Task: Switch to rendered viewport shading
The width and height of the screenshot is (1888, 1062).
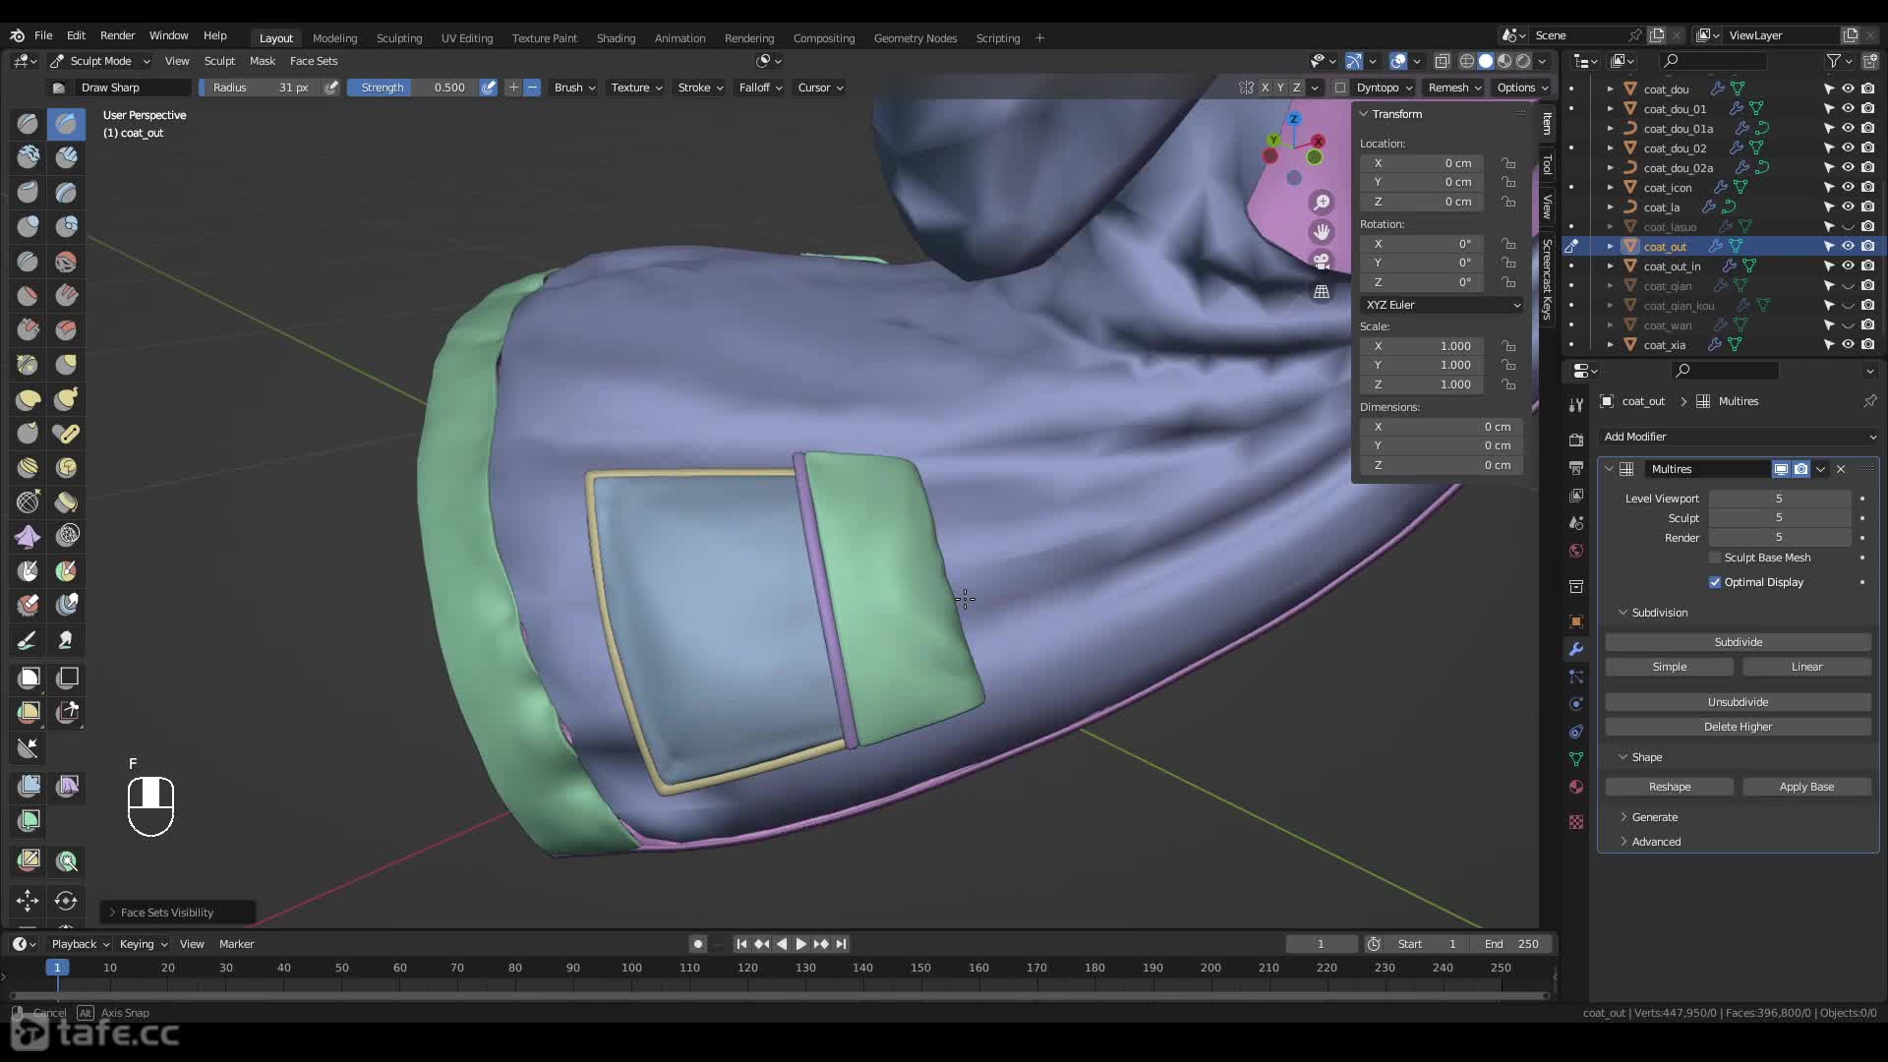Action: tap(1523, 61)
